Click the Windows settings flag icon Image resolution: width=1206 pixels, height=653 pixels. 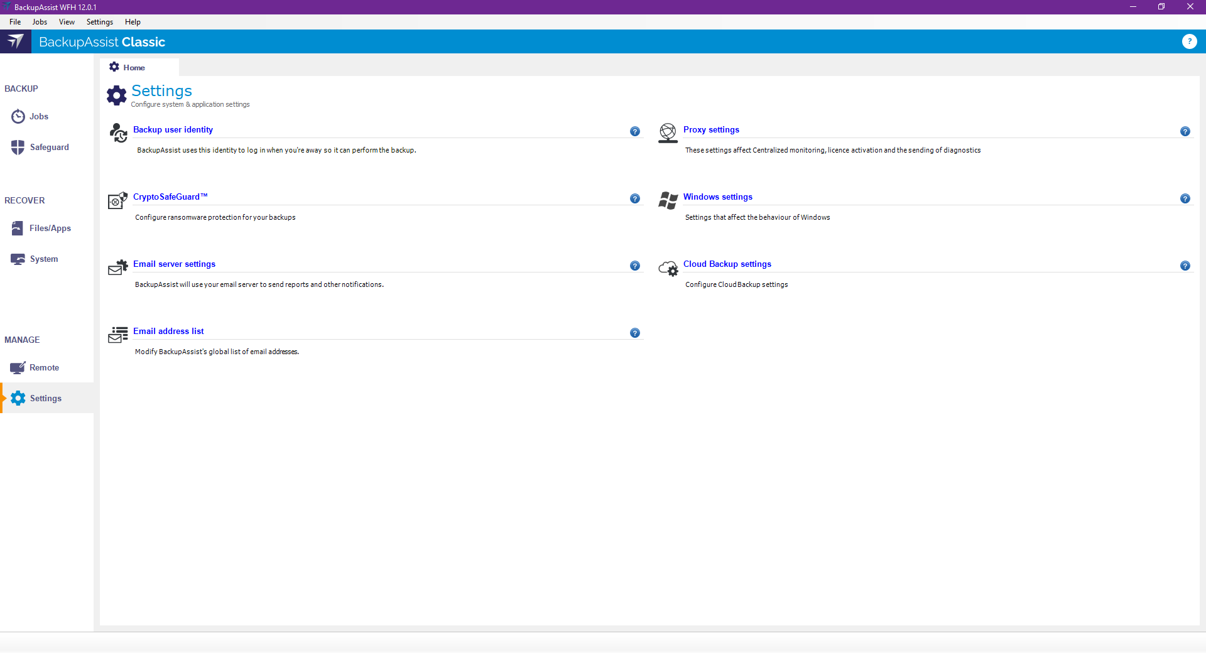668,200
